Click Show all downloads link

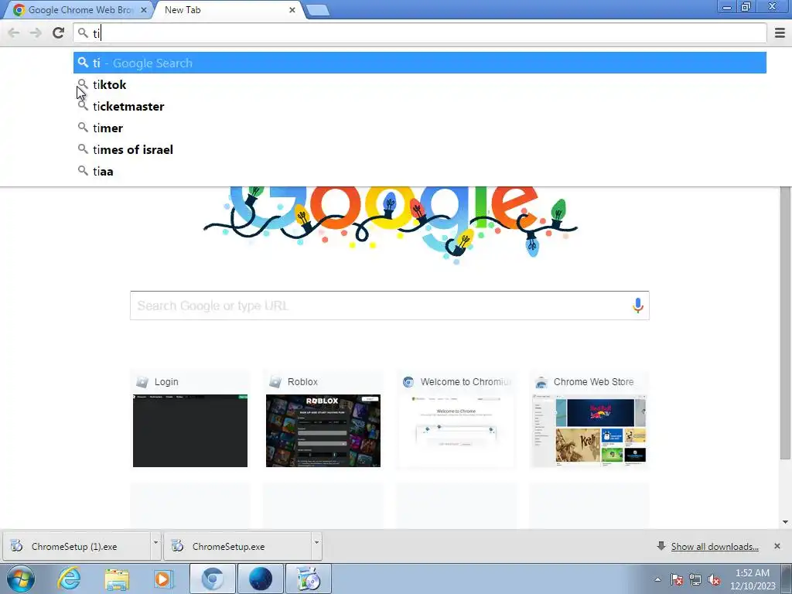pos(715,547)
